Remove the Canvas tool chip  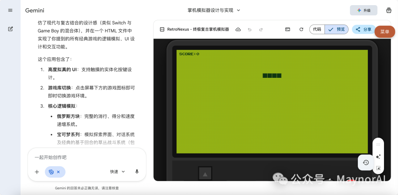coord(58,172)
